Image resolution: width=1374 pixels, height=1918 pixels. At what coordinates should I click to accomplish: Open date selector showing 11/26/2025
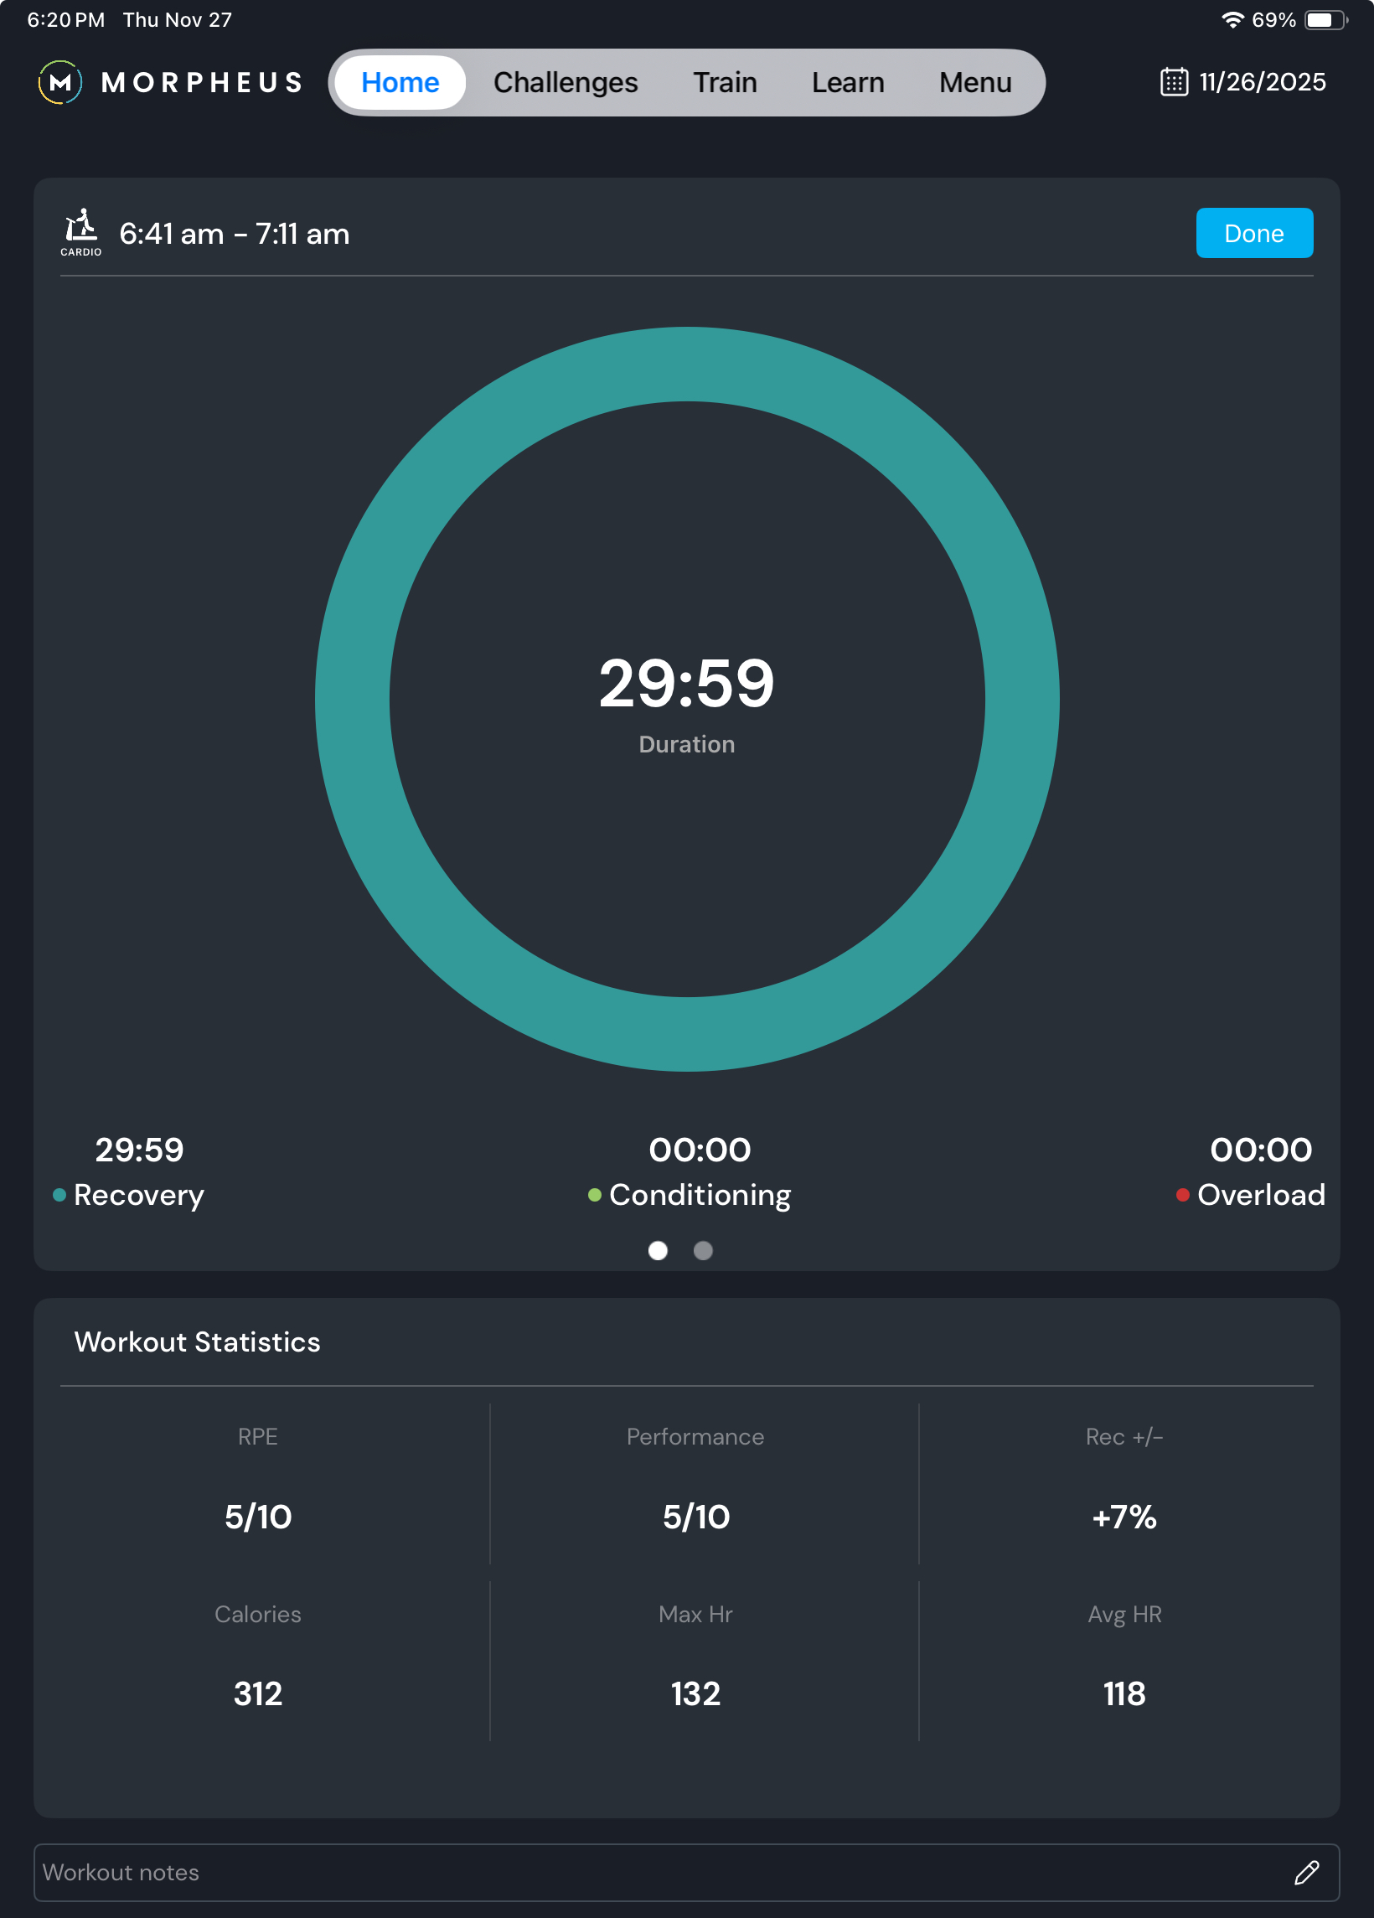(1263, 82)
